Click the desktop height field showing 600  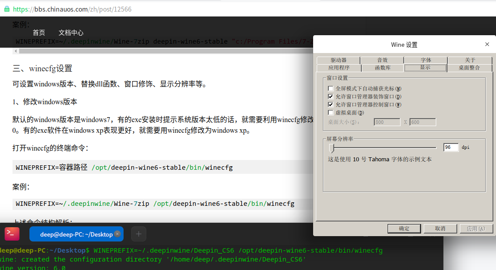click(x=422, y=122)
